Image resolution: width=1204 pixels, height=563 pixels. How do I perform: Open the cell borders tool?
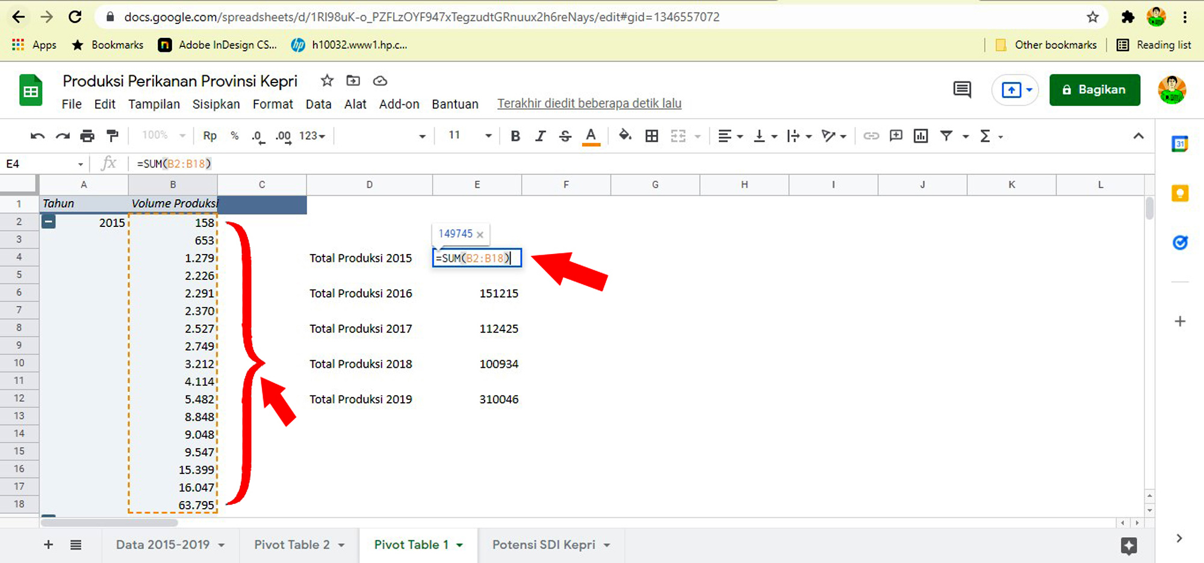[x=651, y=135]
